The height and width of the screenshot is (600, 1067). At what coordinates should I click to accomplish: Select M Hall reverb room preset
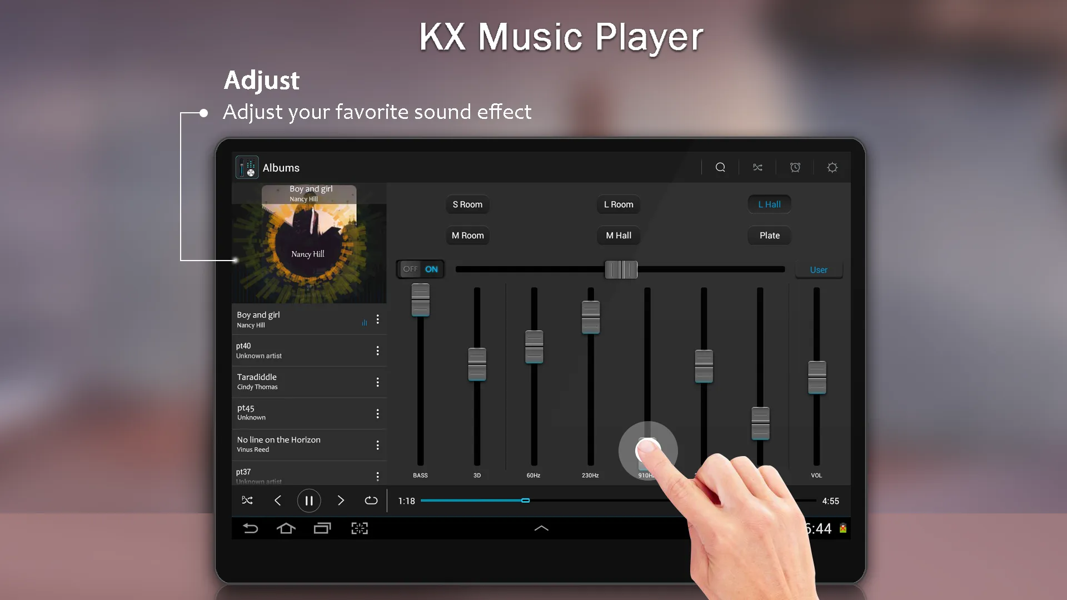(619, 235)
